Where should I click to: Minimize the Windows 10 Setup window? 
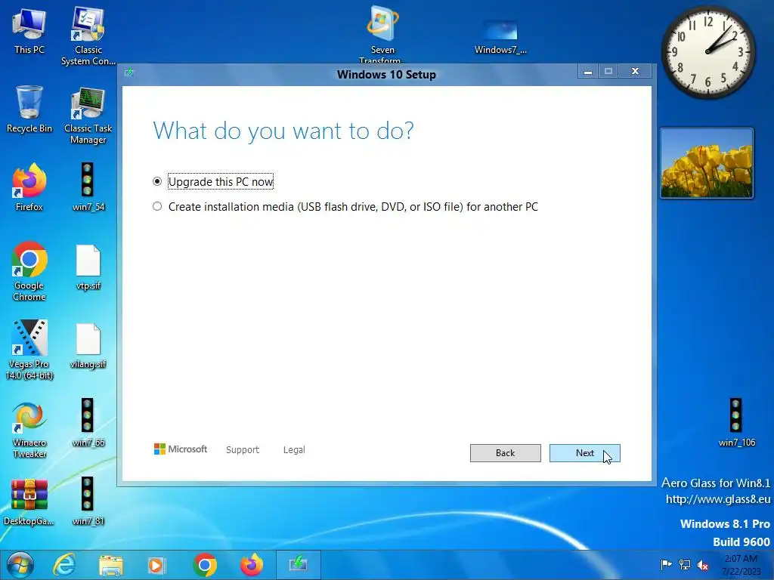pyautogui.click(x=588, y=72)
